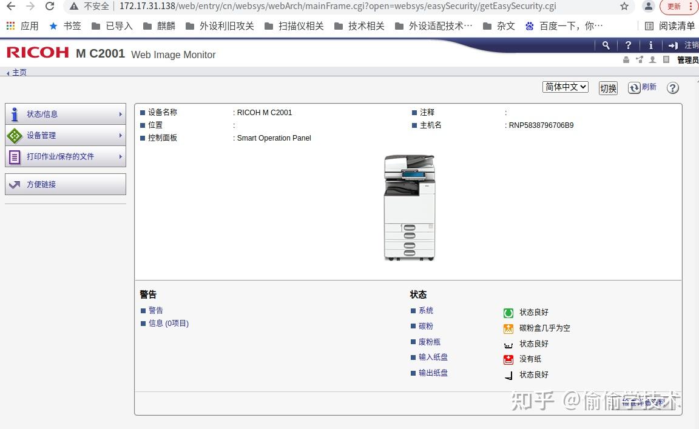Click the browser back arrow
Image resolution: width=699 pixels, height=429 pixels.
11,6
